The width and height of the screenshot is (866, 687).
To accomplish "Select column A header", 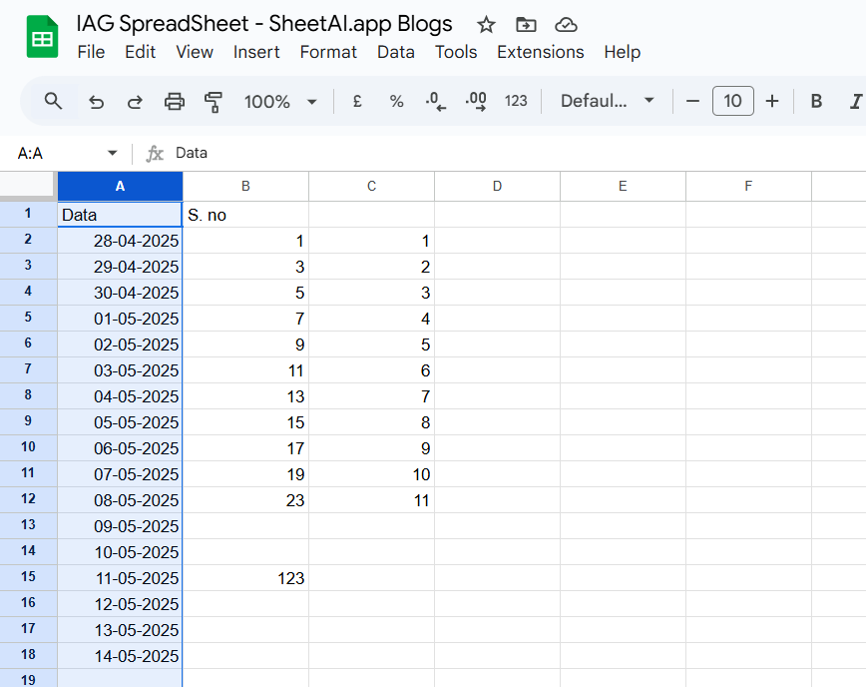I will (120, 187).
